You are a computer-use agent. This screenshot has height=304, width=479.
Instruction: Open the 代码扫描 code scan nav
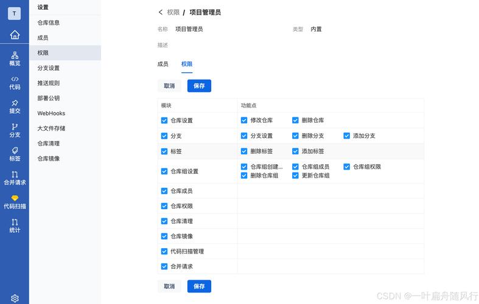coord(15,202)
